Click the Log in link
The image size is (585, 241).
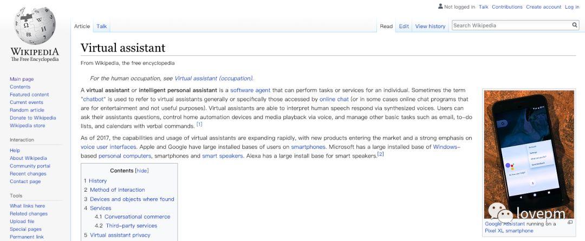point(572,6)
